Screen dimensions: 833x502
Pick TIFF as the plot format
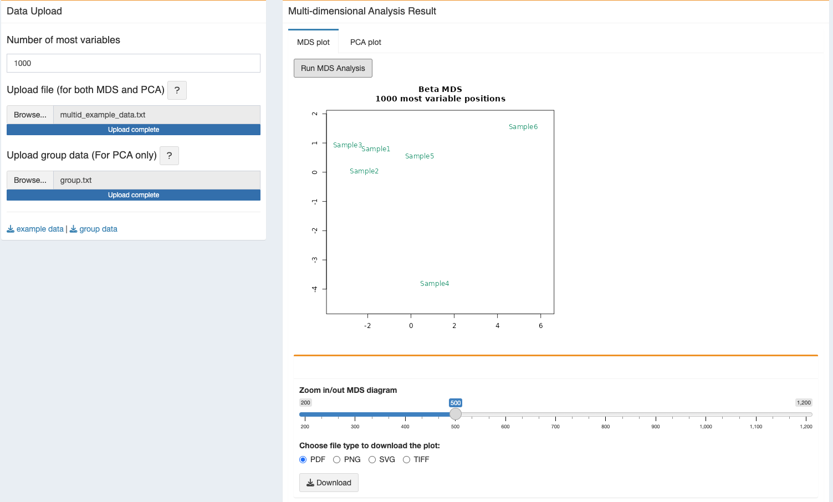point(406,459)
